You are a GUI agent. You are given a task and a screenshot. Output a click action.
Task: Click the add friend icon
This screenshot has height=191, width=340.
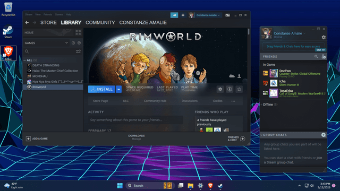pos(324,57)
